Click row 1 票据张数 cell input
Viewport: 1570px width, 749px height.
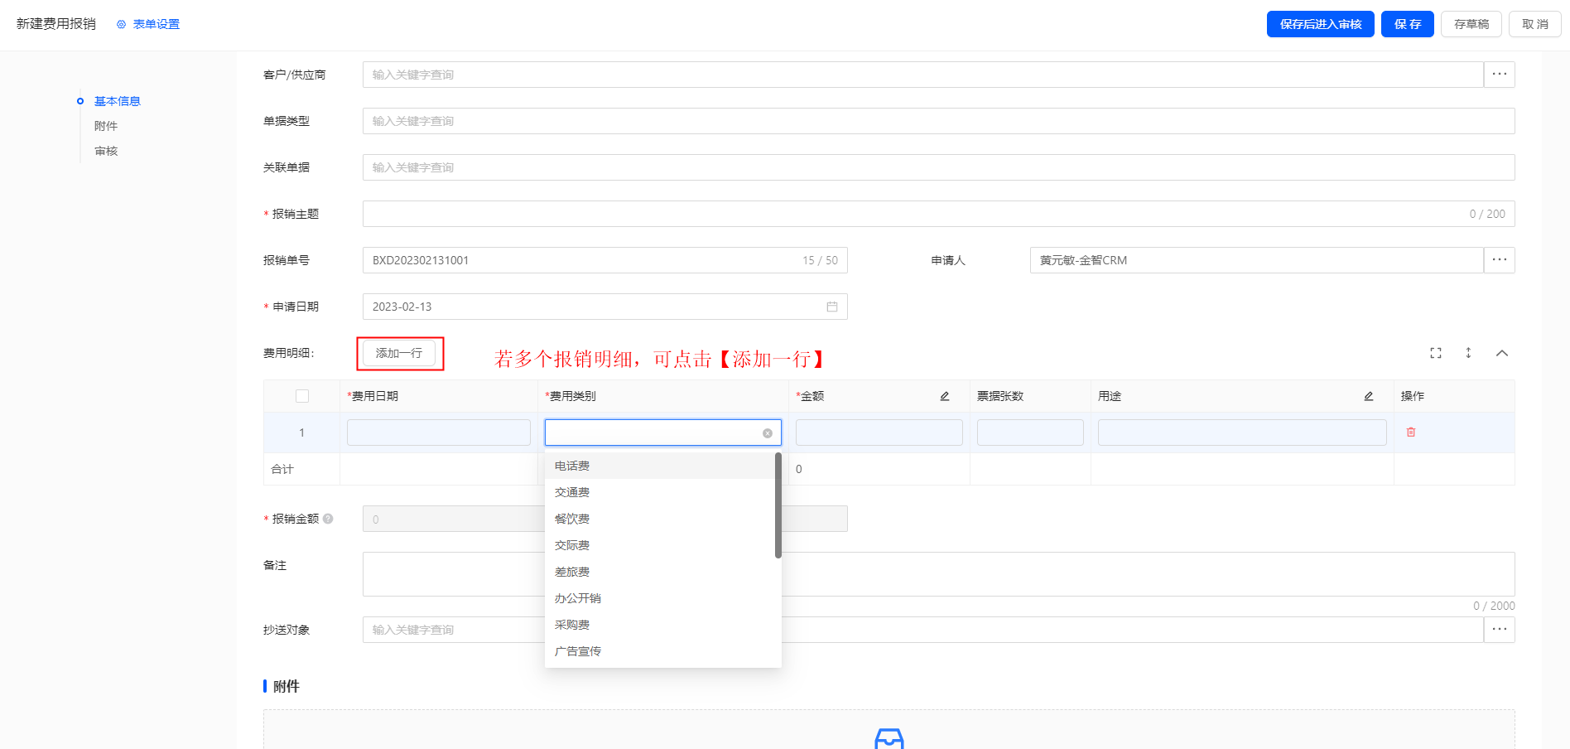point(1030,432)
